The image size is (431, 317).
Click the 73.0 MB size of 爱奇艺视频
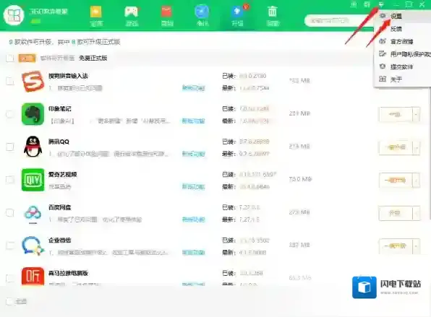tap(300, 179)
